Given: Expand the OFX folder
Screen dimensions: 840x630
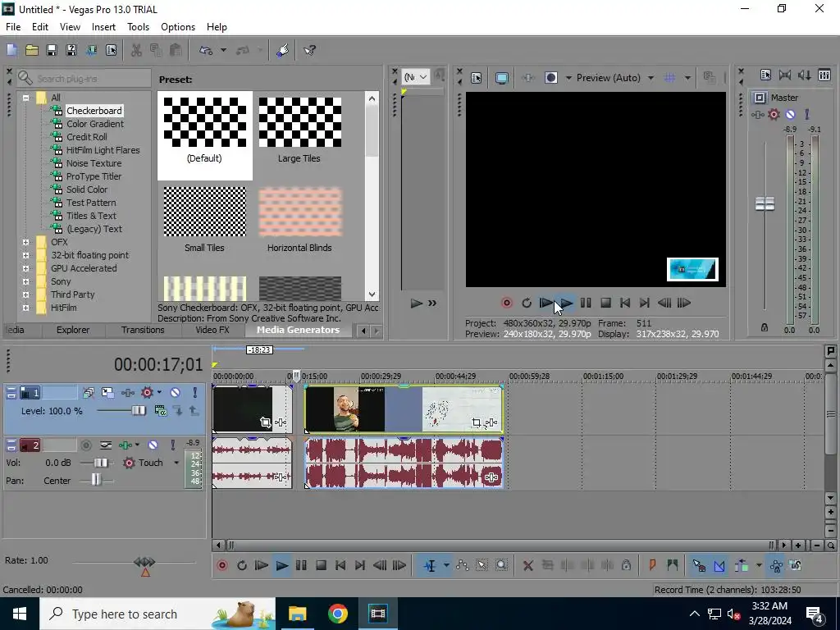Looking at the screenshot, I should (x=25, y=242).
